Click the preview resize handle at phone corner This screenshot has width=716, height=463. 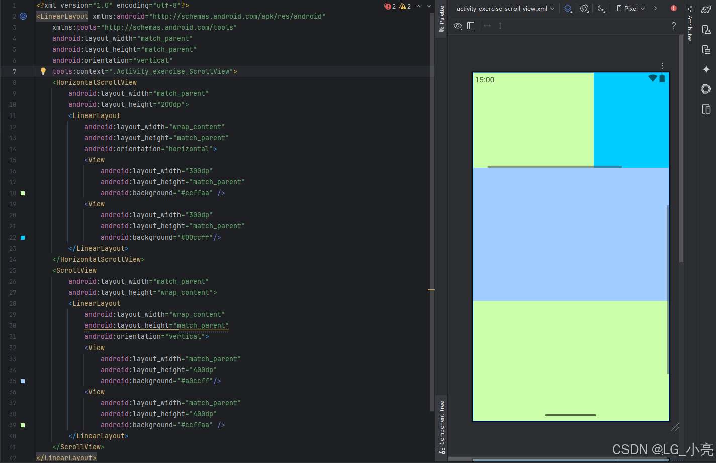(675, 427)
